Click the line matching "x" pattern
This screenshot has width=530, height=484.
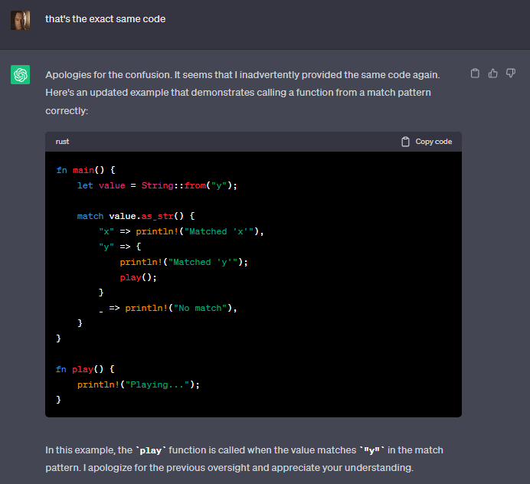182,231
